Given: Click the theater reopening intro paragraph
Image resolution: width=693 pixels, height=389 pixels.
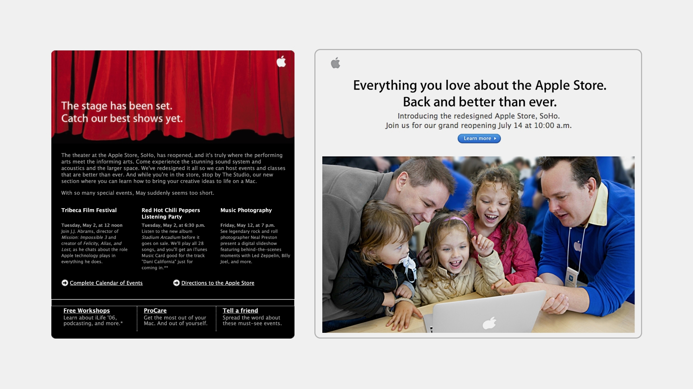Looking at the screenshot, I should pos(173,168).
